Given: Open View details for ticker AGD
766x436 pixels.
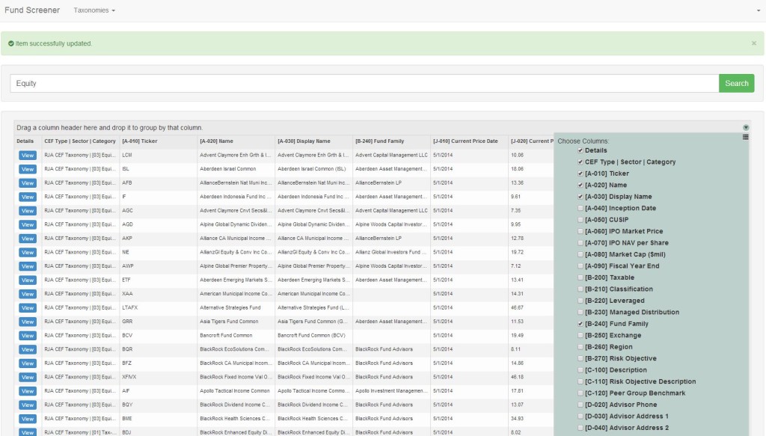Looking at the screenshot, I should (x=28, y=224).
